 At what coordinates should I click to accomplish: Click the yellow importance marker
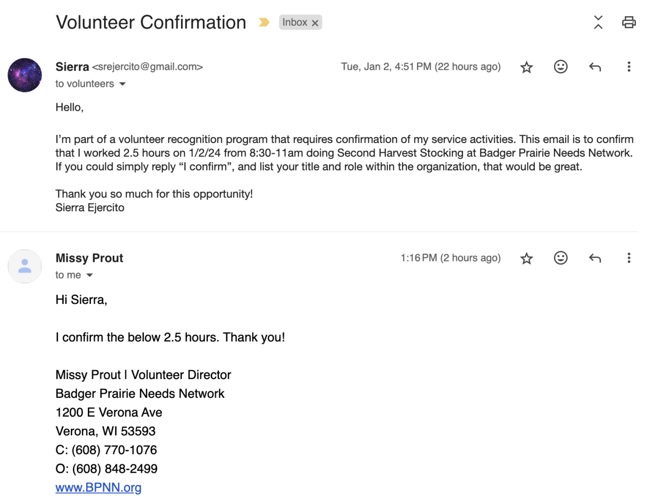coord(264,22)
